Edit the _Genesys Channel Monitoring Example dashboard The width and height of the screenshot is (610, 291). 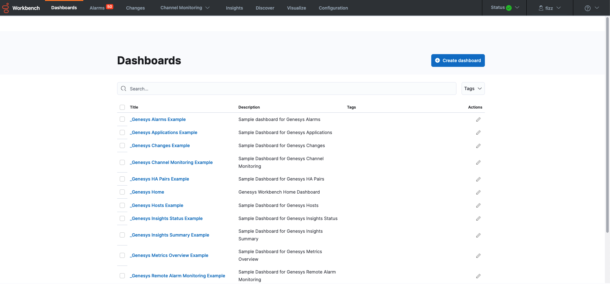coord(478,162)
